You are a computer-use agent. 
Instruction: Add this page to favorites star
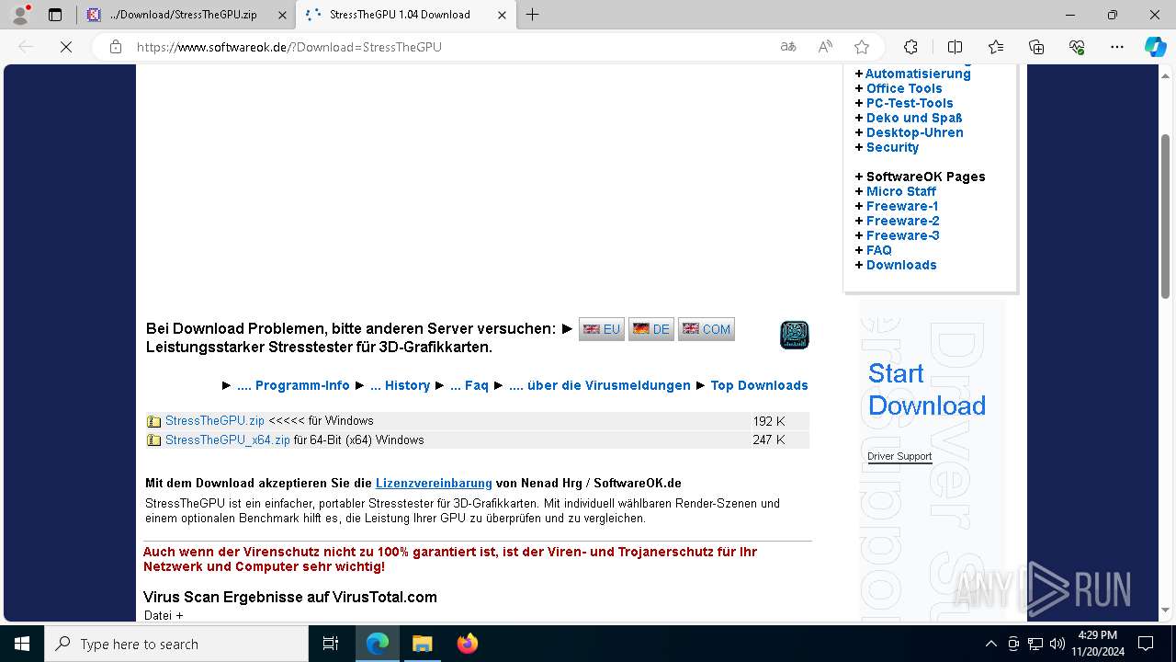862,47
